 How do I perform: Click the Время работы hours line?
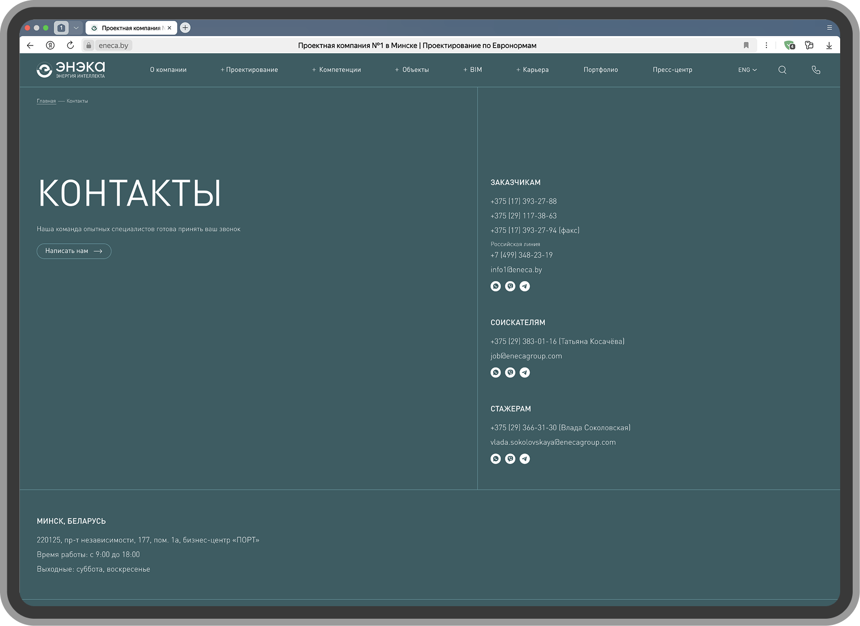tap(88, 555)
